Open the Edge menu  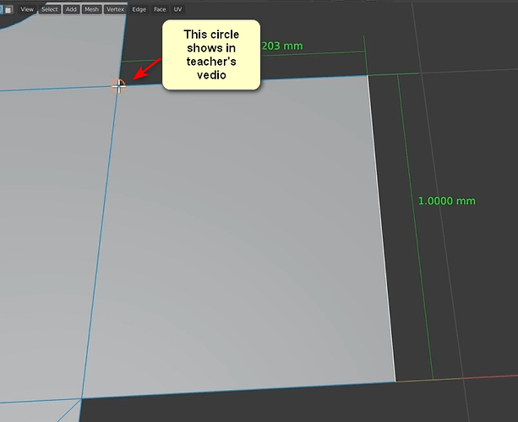[139, 9]
